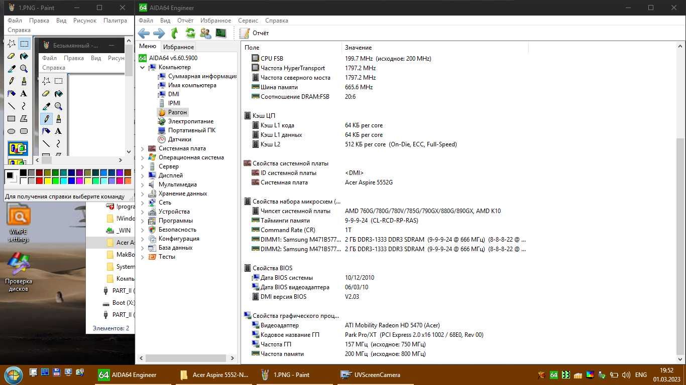Open WinPE settings desktop shortcut
Image resolution: width=686 pixels, height=385 pixels.
(19, 223)
